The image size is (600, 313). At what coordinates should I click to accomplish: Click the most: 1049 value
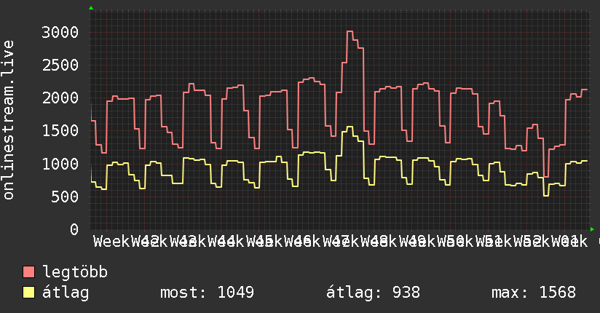[207, 293]
